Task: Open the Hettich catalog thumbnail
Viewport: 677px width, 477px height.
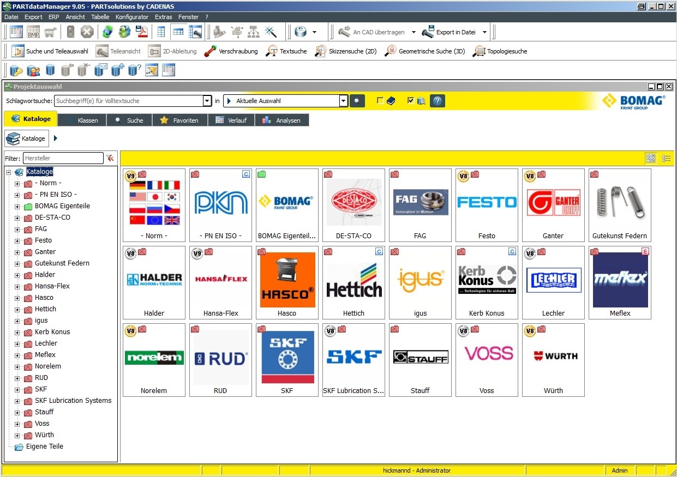Action: coord(354,282)
